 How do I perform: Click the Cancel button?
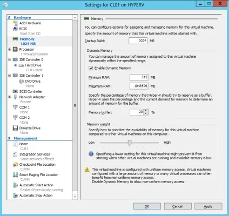point(178,206)
